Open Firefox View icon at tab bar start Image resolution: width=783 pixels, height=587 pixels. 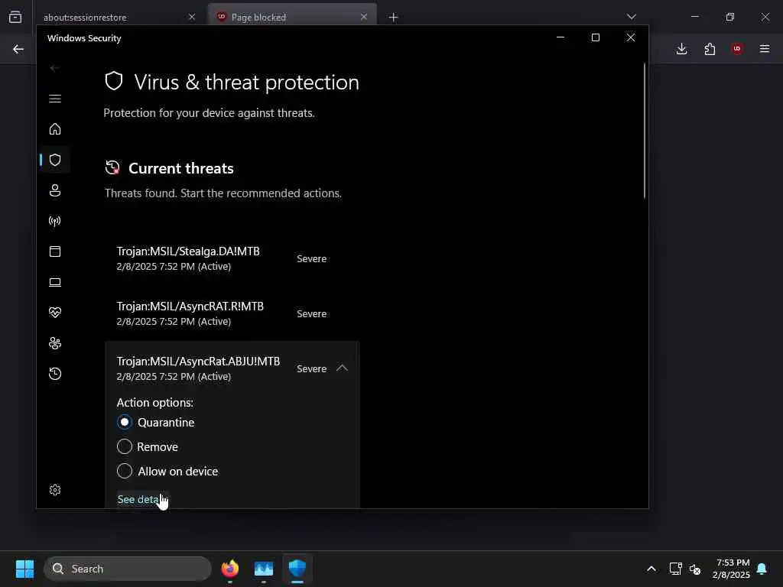[15, 17]
